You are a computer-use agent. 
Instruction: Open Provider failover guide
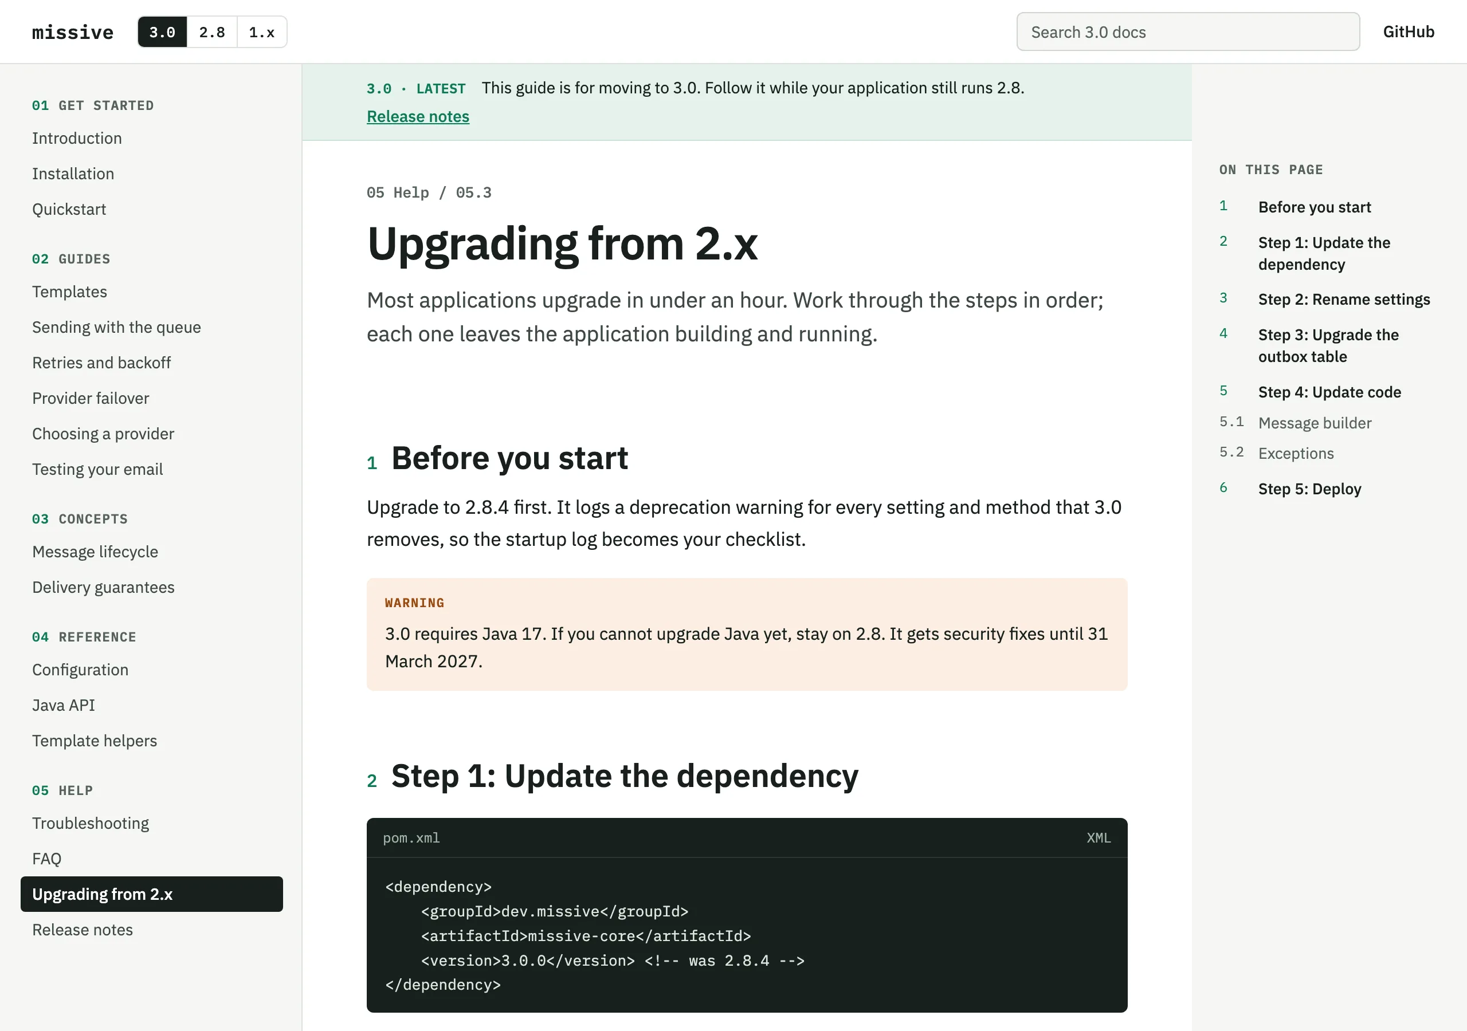pyautogui.click(x=90, y=398)
